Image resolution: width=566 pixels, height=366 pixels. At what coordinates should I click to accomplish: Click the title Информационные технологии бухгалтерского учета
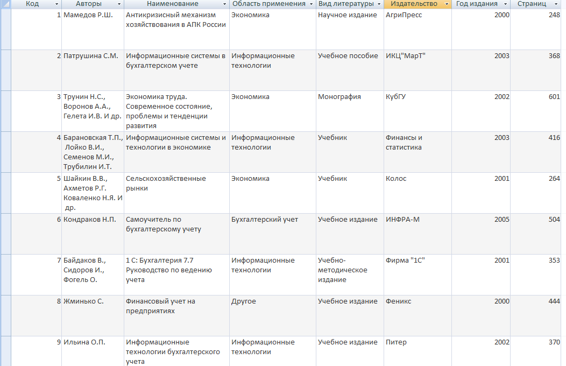click(x=176, y=351)
